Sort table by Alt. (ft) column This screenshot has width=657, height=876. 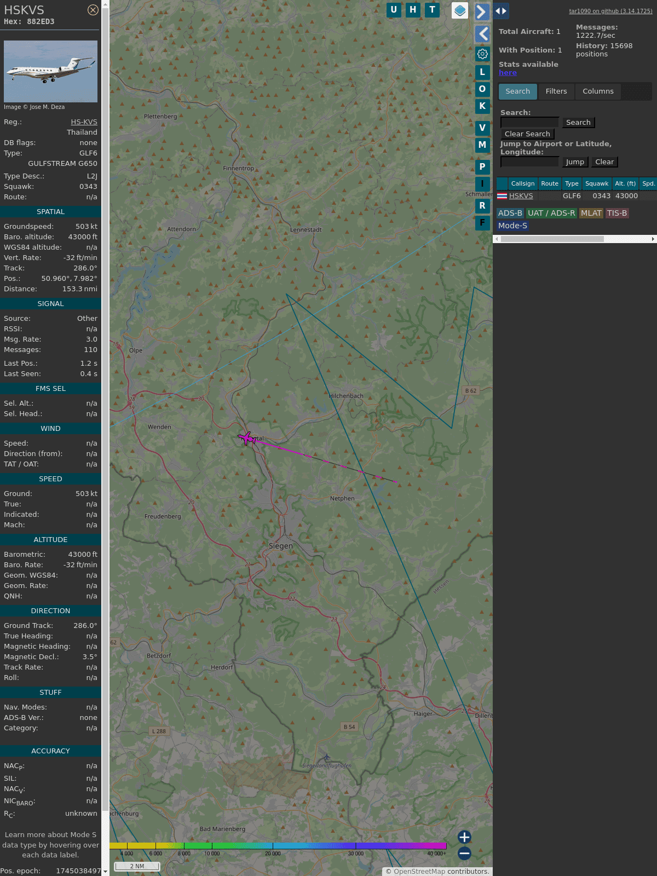coord(625,183)
